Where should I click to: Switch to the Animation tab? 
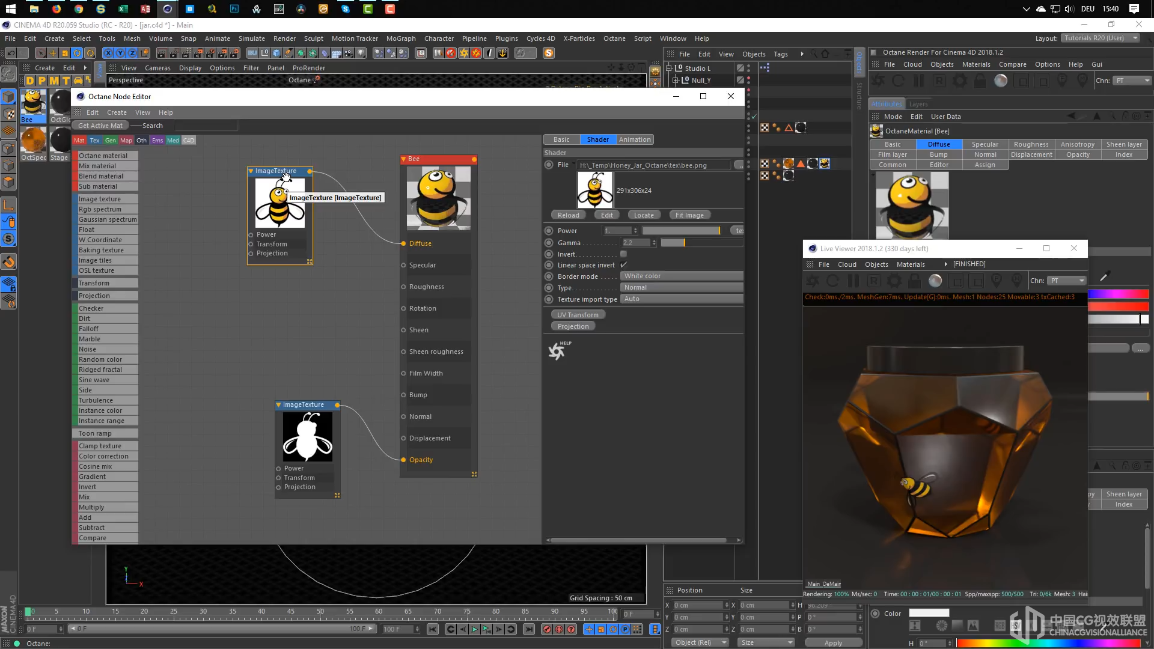[635, 139]
